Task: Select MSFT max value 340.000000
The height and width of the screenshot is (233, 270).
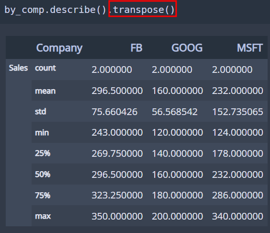Action: [x=237, y=216]
